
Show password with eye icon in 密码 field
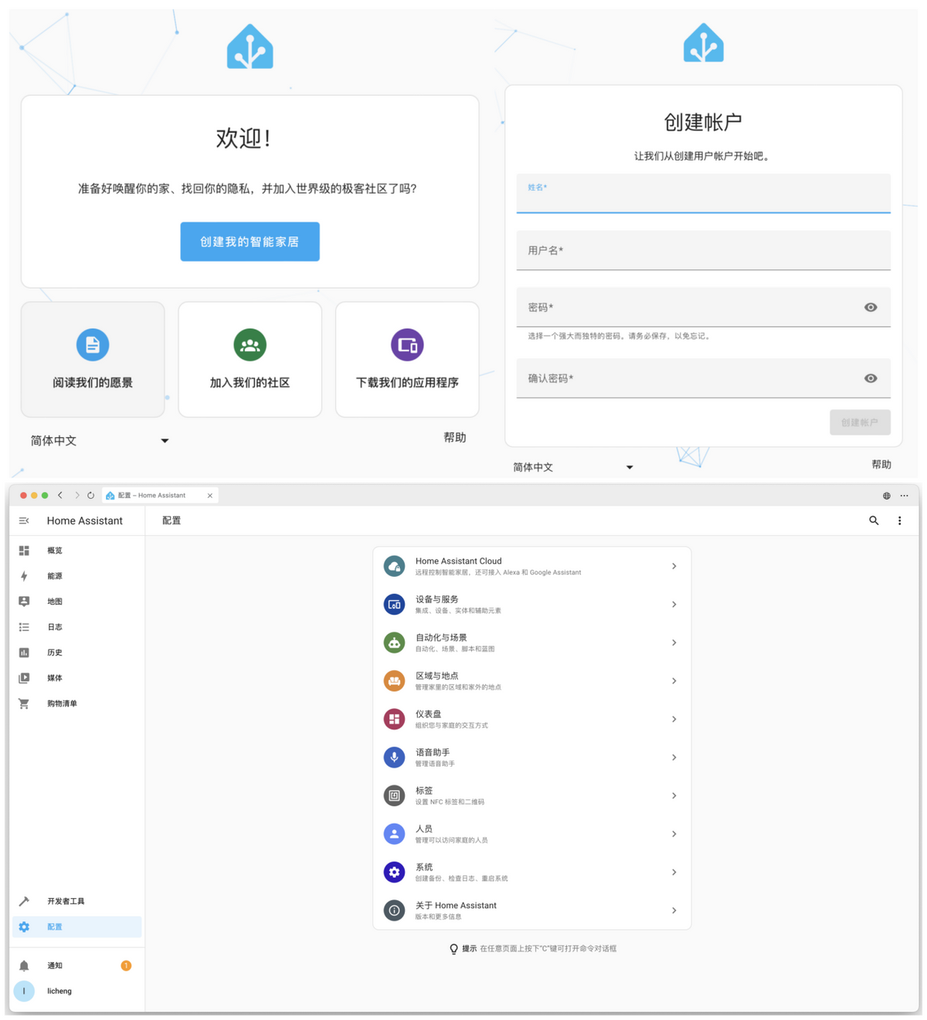coord(871,307)
